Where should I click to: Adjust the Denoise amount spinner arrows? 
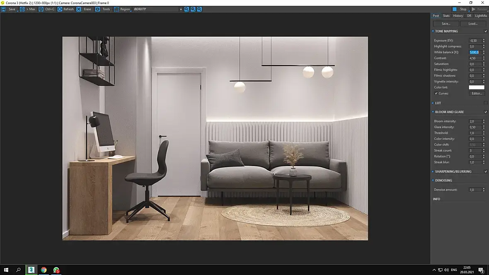(484, 190)
